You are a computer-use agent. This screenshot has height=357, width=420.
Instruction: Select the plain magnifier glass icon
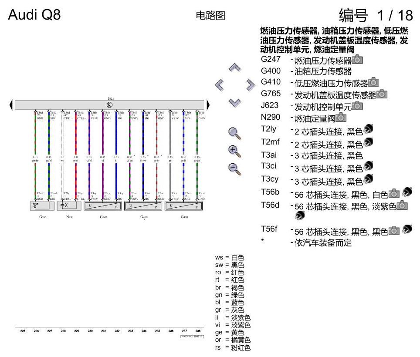[235, 134]
